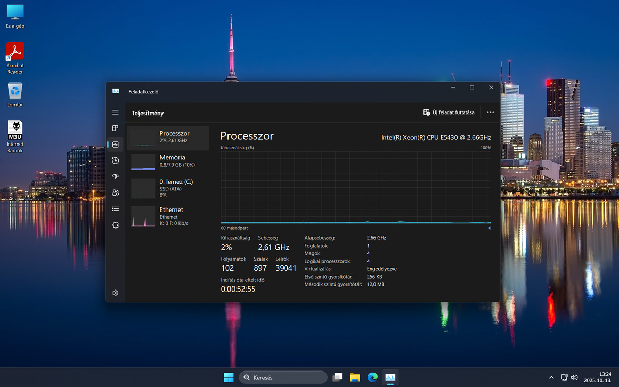The width and height of the screenshot is (619, 387).
Task: Open Task View on the taskbar
Action: [x=337, y=377]
